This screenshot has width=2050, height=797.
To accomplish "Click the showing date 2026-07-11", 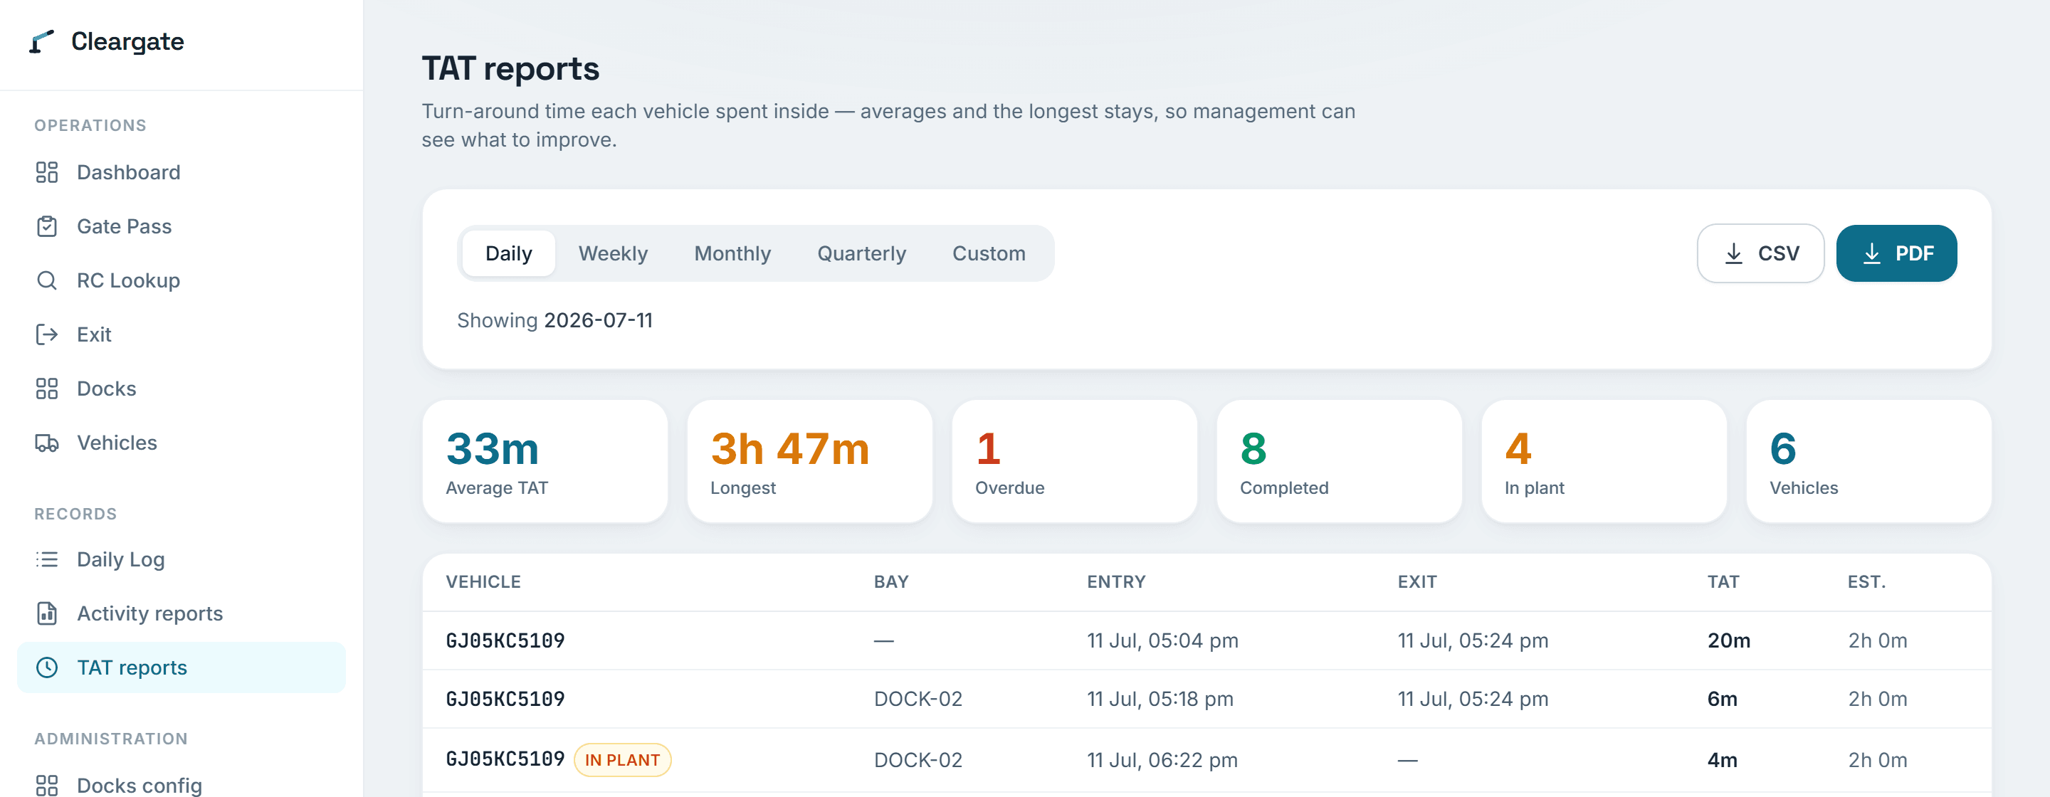I will [599, 320].
